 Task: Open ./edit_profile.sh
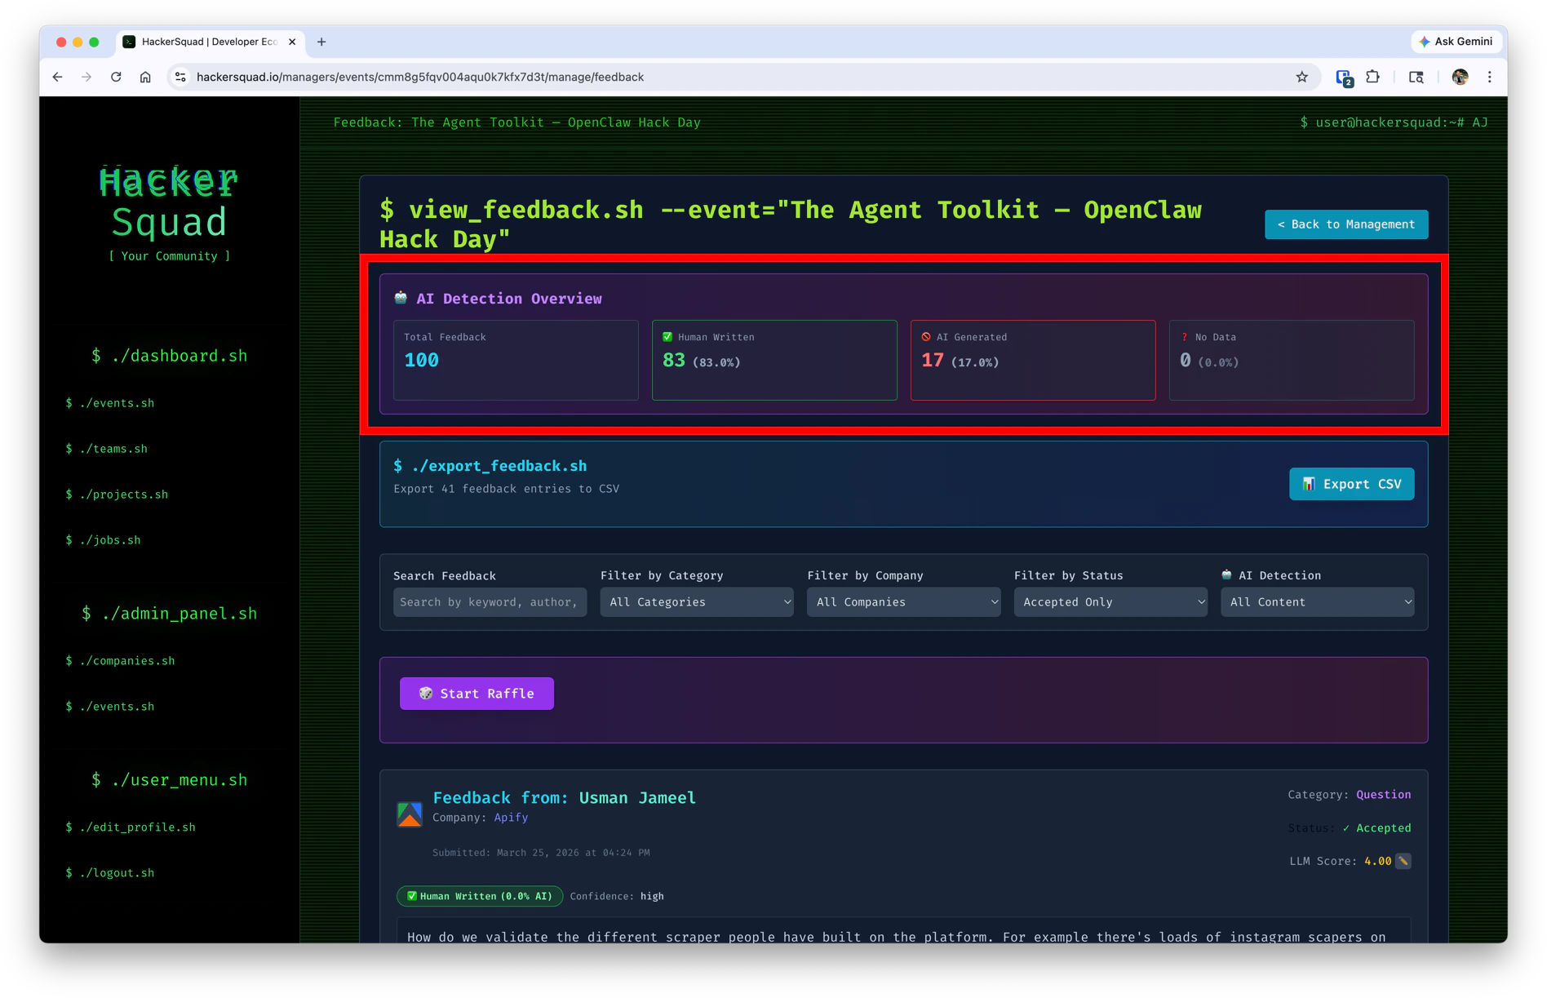point(131,827)
